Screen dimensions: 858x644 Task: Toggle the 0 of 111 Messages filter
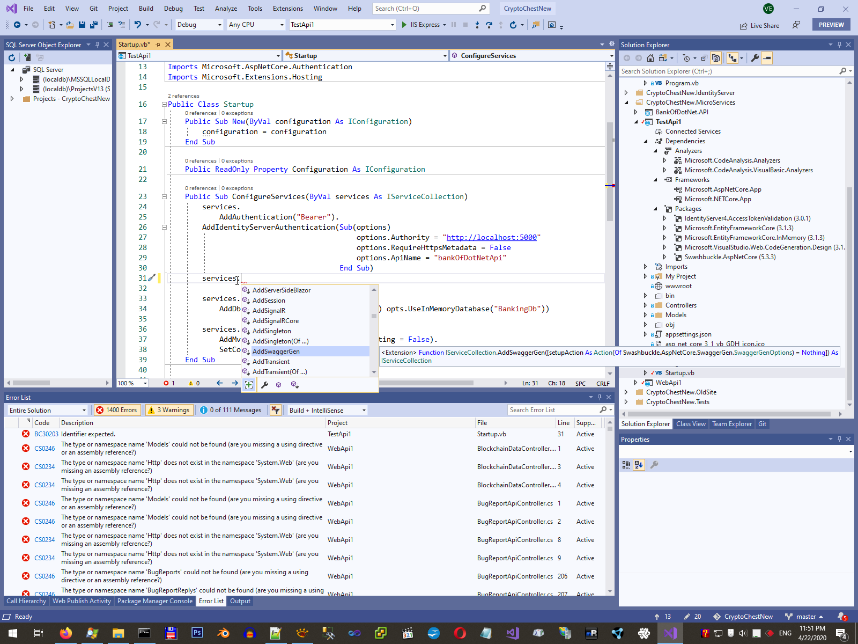click(x=231, y=410)
